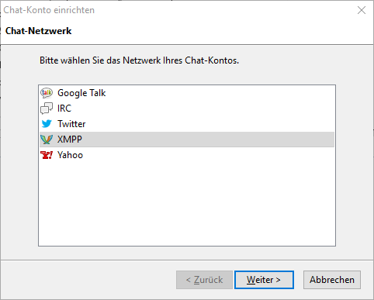Image resolution: width=374 pixels, height=300 pixels.
Task: Click the Google Talk speech bubble icon
Action: coord(47,93)
